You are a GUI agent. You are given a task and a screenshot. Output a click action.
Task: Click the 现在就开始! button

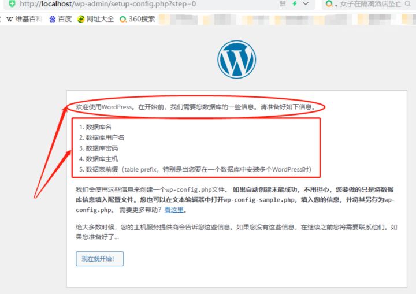[x=100, y=259]
